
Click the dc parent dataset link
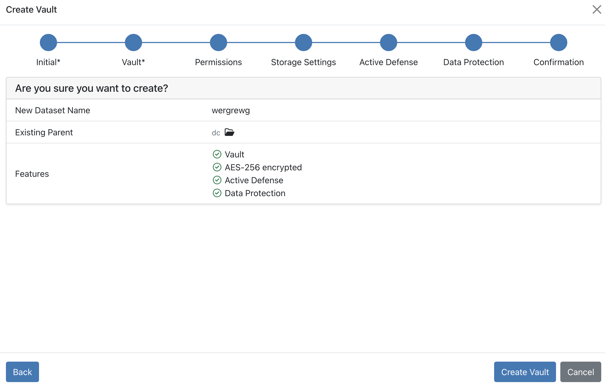pyautogui.click(x=216, y=133)
